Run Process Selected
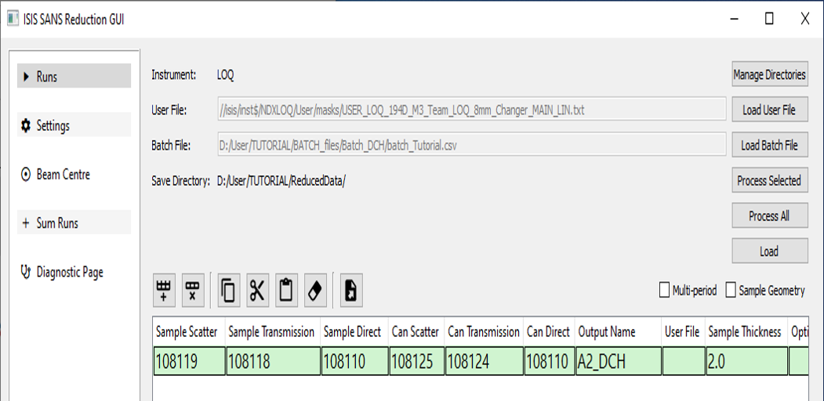 tap(769, 180)
